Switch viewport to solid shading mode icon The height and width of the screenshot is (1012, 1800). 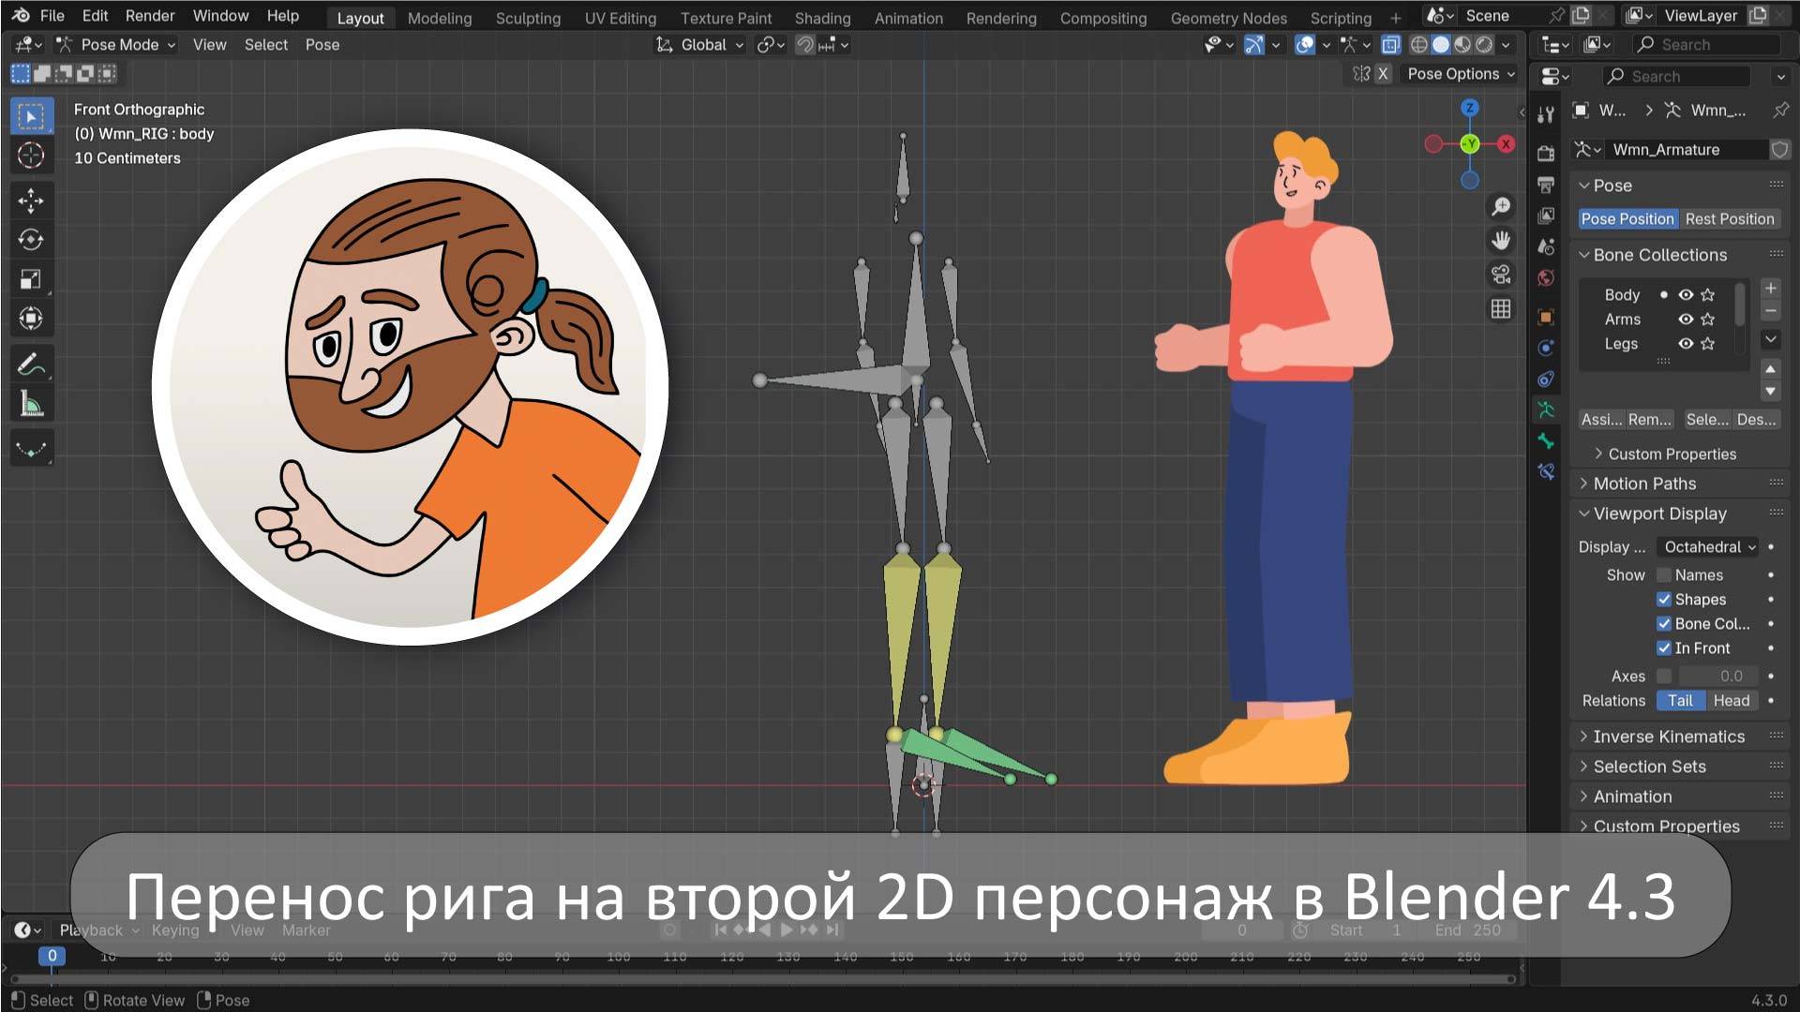(1441, 44)
